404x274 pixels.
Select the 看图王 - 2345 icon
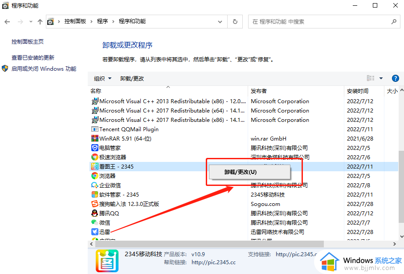95,166
